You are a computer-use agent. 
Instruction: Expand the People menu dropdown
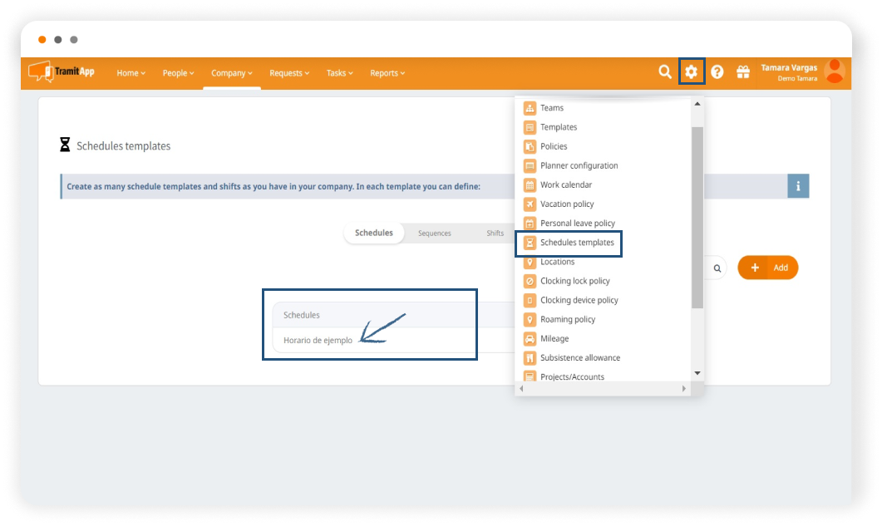point(178,73)
